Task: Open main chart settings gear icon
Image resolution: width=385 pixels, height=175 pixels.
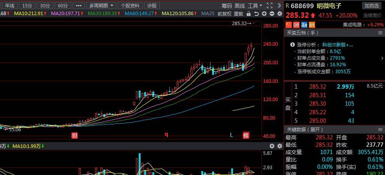Action: pyautogui.click(x=279, y=14)
